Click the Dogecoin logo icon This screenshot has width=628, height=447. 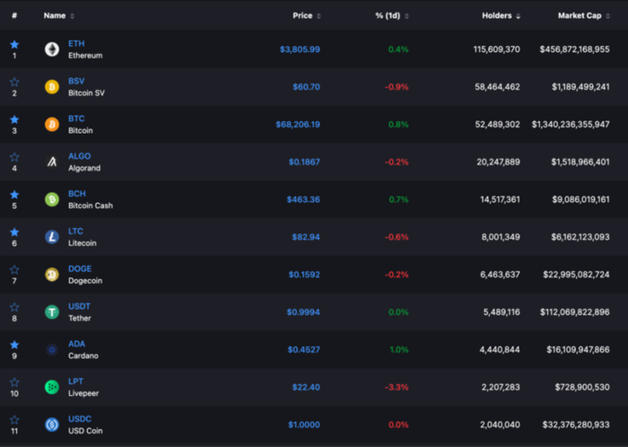pos(52,275)
